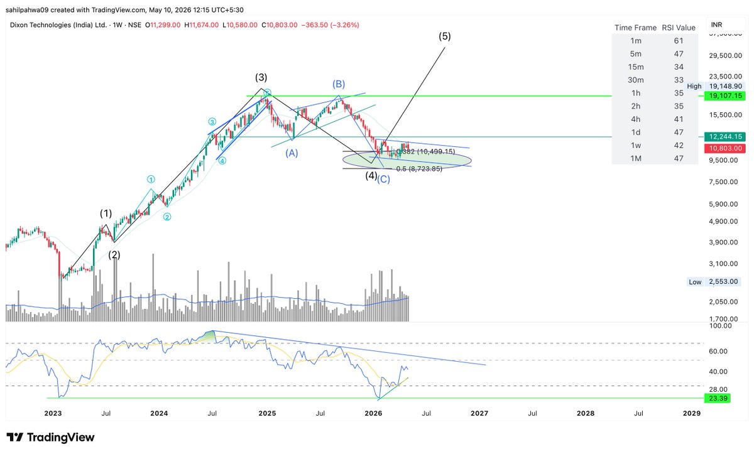The height and width of the screenshot is (454, 754).
Task: Click the circled sub-wave 4 marker
Action: pyautogui.click(x=222, y=160)
